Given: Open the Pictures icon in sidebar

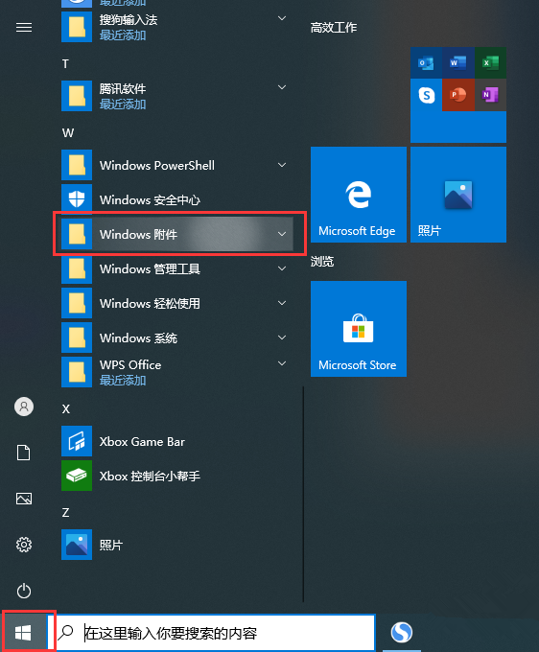Looking at the screenshot, I should 24,499.
